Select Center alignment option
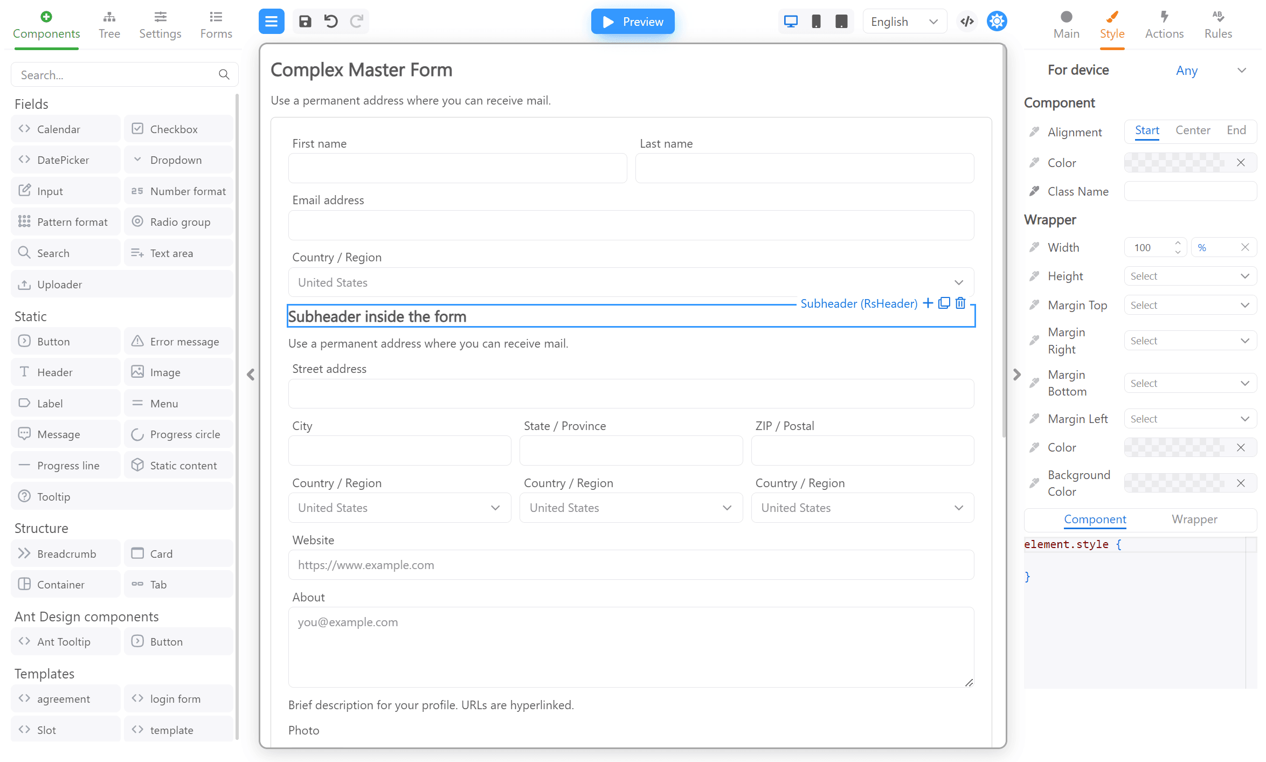This screenshot has height=762, width=1266. tap(1193, 130)
